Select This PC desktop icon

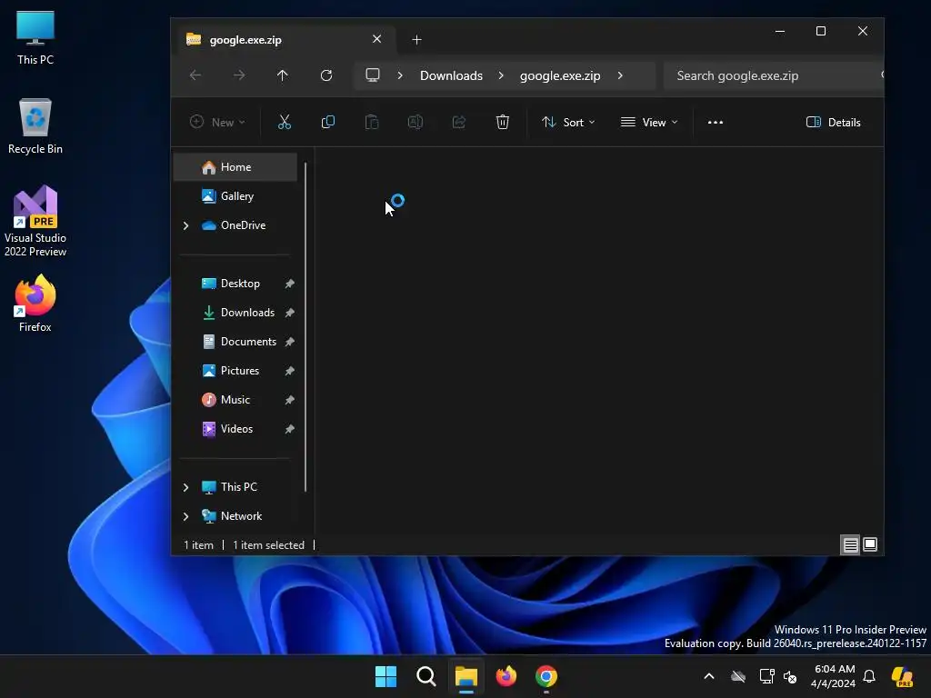point(35,37)
